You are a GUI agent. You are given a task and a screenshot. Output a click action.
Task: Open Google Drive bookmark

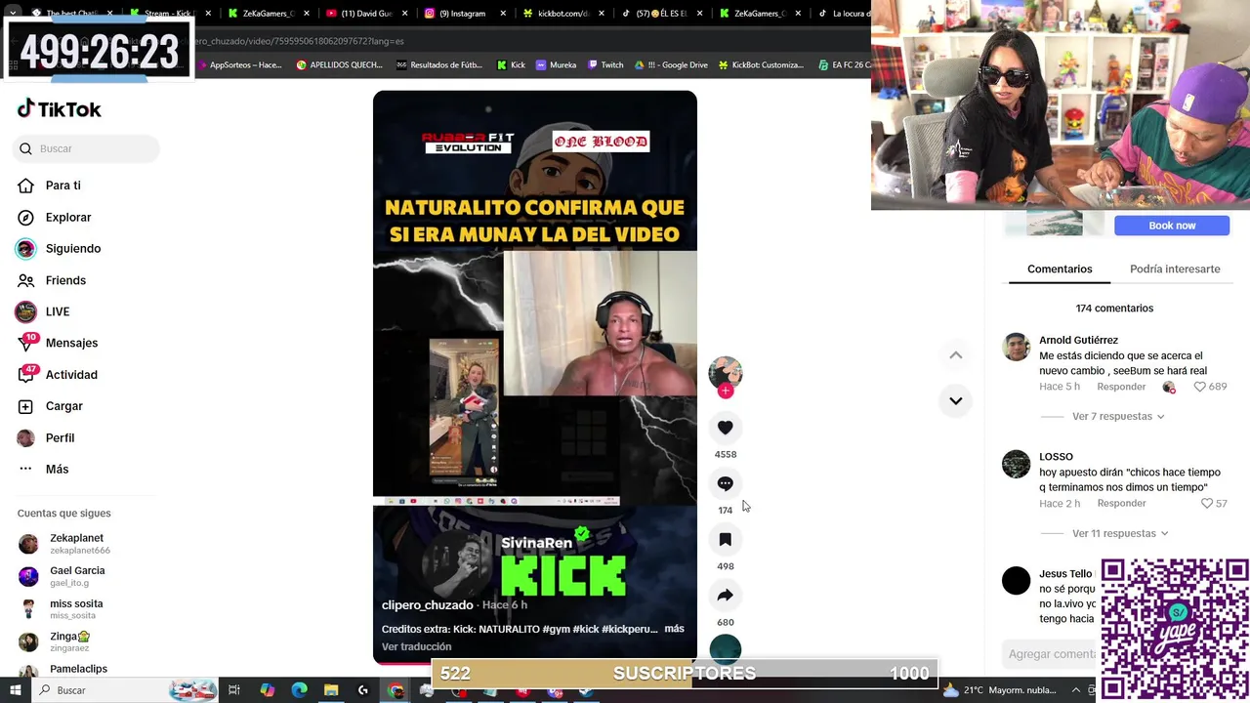[670, 65]
